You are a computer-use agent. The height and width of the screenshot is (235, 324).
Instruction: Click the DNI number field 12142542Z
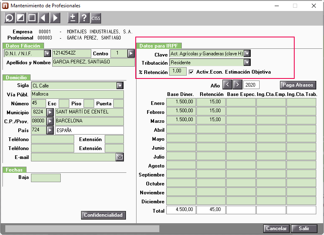pos(71,53)
